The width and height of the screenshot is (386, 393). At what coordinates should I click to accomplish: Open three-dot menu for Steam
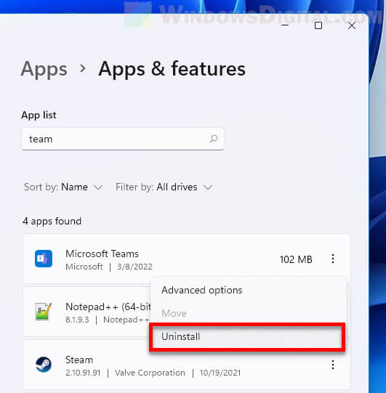tap(333, 365)
